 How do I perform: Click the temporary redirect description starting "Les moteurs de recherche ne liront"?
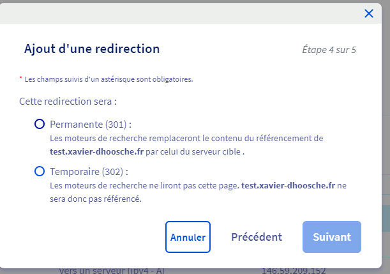(144, 185)
